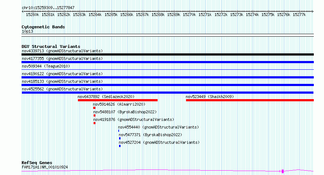This screenshot has width=324, height=175.
Task: Click the red nsv6437892 Sedlazeck2020 bar
Action: [118, 100]
